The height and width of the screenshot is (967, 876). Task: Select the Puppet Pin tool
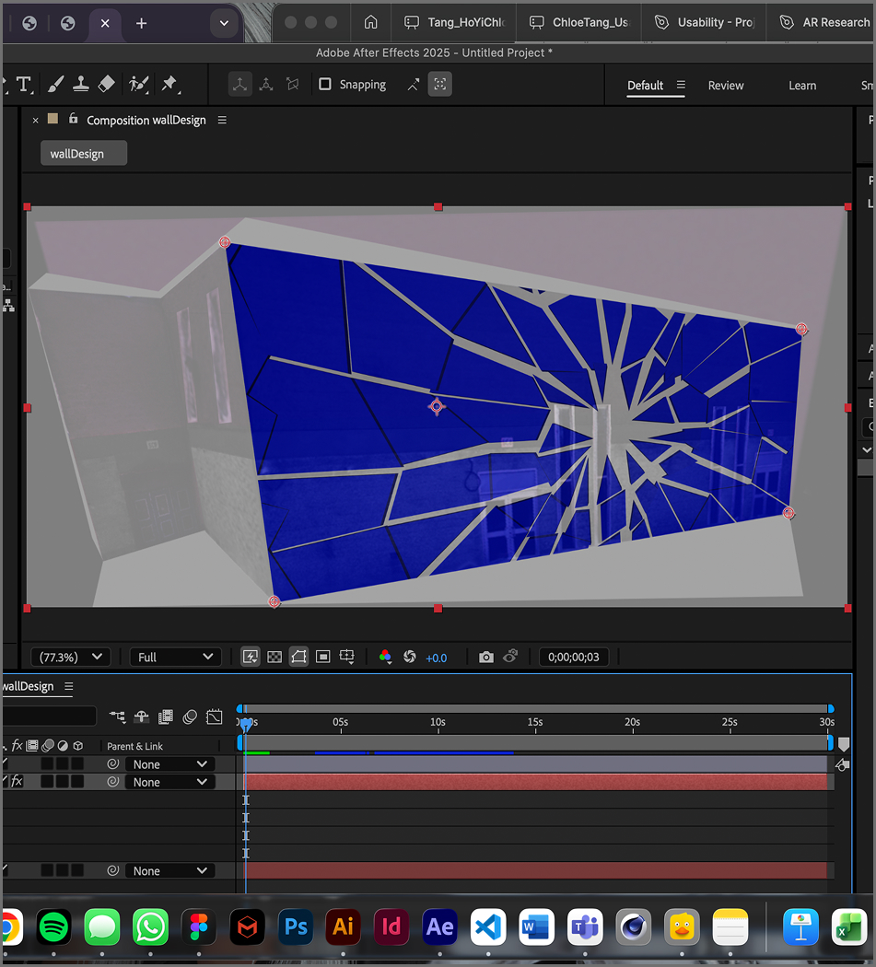click(168, 84)
